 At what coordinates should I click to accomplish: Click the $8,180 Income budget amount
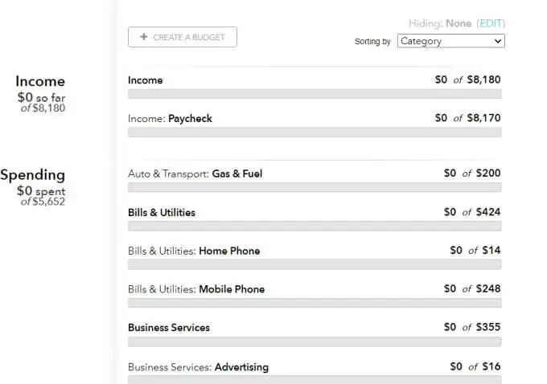tap(484, 80)
